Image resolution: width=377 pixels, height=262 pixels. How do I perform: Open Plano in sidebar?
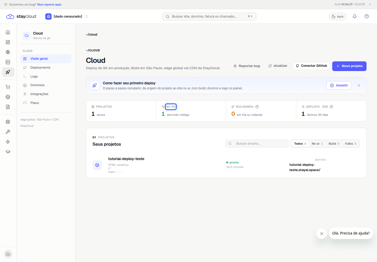(x=46, y=103)
